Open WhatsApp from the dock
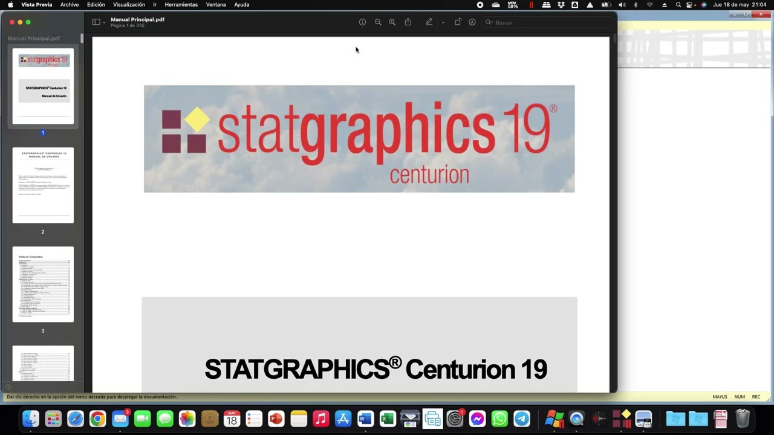774x435 pixels. click(x=499, y=419)
